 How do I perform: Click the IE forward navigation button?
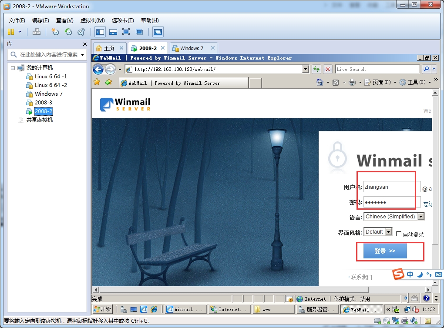click(x=110, y=69)
